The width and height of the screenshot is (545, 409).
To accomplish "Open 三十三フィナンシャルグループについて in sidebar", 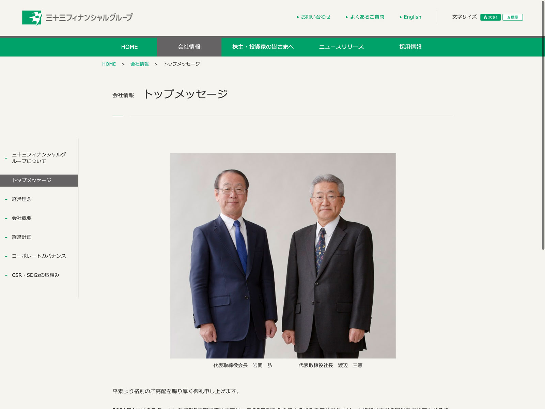I will point(39,158).
